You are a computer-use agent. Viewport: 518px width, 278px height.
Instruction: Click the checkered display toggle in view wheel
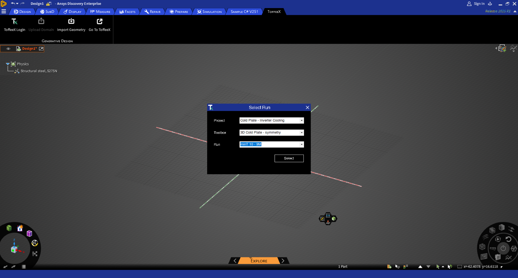pyautogui.click(x=35, y=253)
